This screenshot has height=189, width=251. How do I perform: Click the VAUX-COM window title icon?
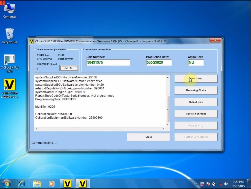tap(32, 41)
